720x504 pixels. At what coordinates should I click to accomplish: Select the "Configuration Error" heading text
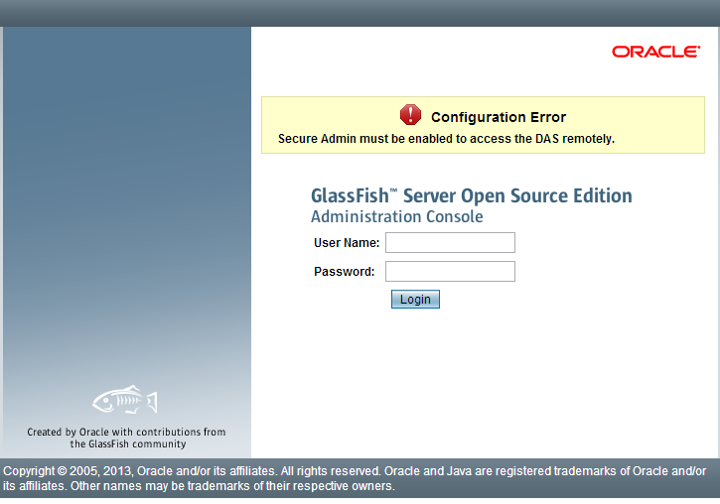[x=499, y=117]
